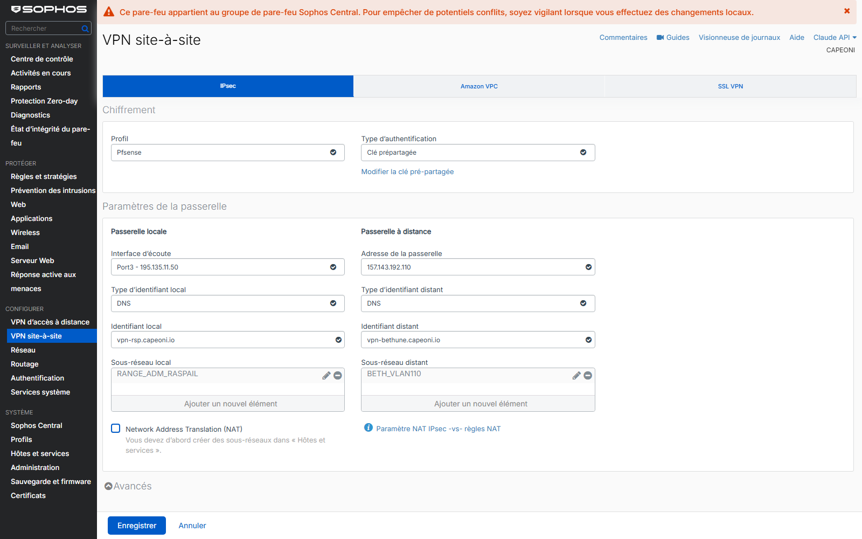Open Guides link
The width and height of the screenshot is (862, 539).
[x=678, y=38]
